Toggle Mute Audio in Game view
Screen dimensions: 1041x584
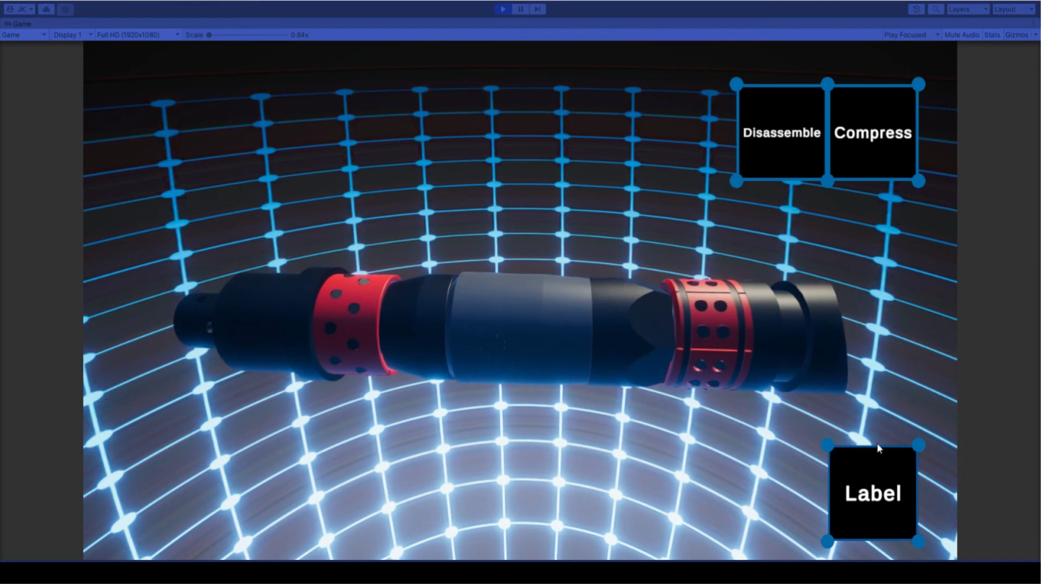pos(961,35)
